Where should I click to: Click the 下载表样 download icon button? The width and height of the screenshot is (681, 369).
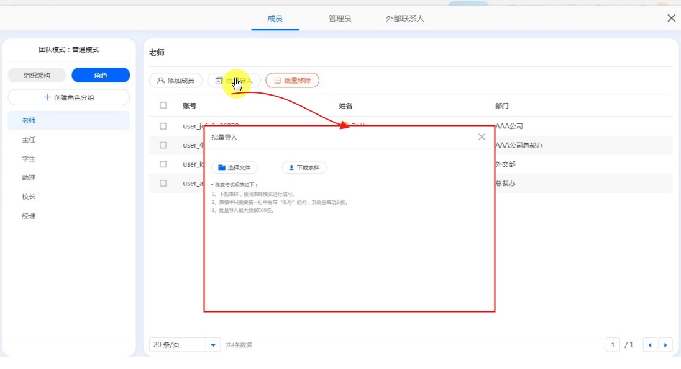(304, 167)
